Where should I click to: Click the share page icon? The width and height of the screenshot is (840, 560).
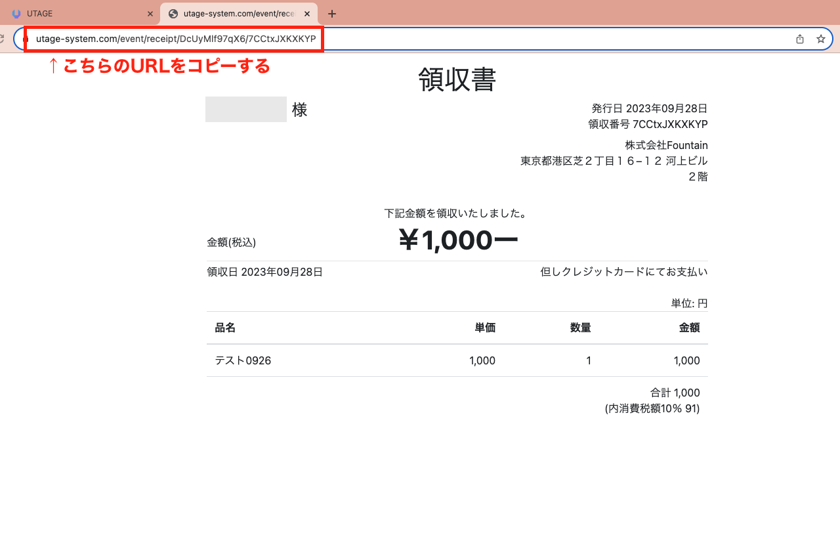coord(800,39)
